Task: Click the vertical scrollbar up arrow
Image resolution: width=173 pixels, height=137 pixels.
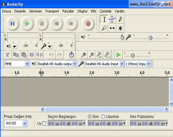Action: [171, 80]
